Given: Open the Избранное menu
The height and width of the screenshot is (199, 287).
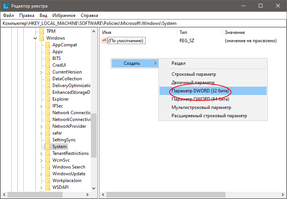Looking at the screenshot, I should [x=64, y=15].
